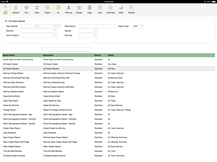Select the 'Open Cases Report' row
Image resolution: width=217 pixels, height=162 pixels.
[108, 137]
